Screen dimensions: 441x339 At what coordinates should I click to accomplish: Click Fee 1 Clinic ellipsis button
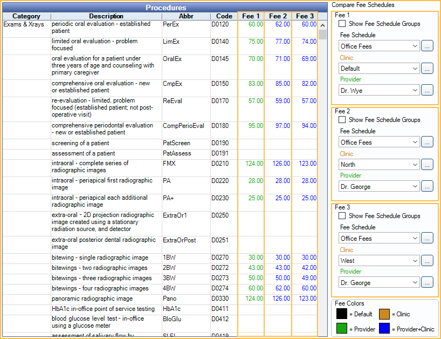pos(426,69)
